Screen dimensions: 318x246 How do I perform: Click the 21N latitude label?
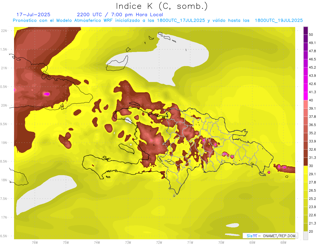pos(4,68)
